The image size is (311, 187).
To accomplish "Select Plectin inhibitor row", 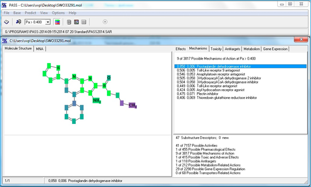I will [x=197, y=94].
